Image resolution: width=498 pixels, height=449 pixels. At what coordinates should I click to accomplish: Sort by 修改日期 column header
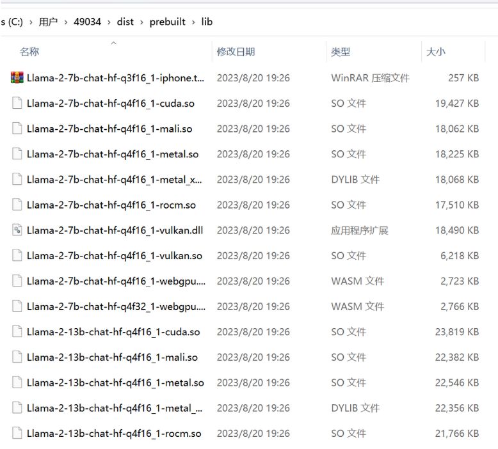pyautogui.click(x=236, y=51)
